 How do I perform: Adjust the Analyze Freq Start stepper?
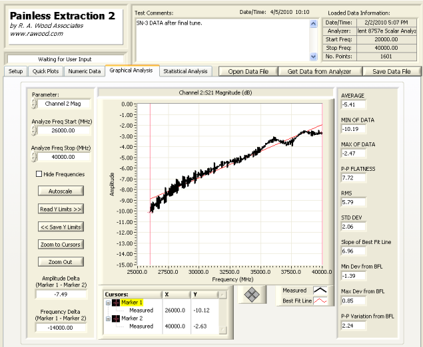point(34,130)
